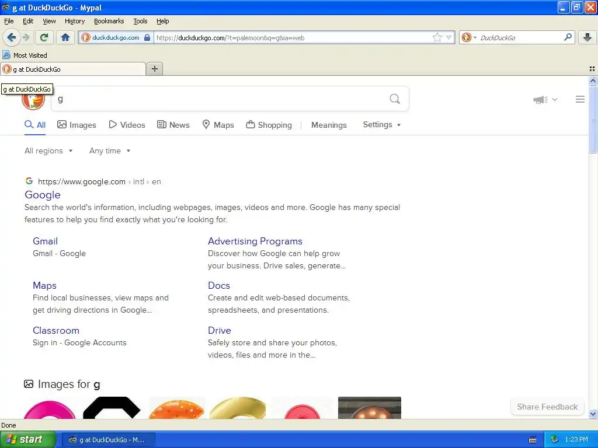Switch to the News results tab
The width and height of the screenshot is (598, 448).
tap(173, 125)
